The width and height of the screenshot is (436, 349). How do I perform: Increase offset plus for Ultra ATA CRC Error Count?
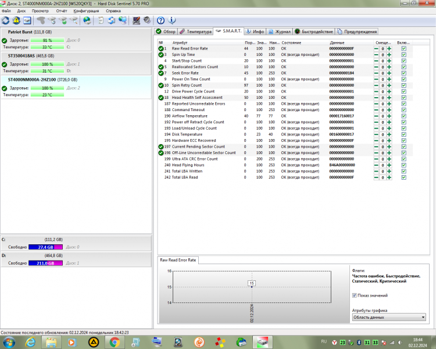tap(389, 159)
